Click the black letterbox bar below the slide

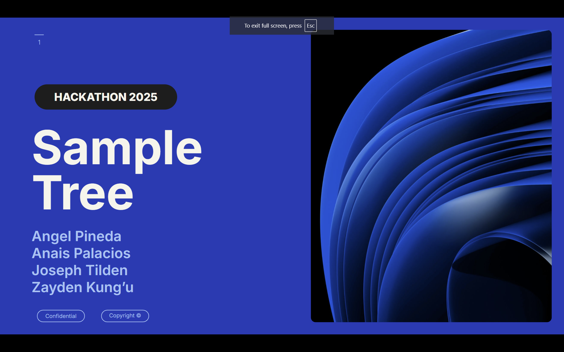coord(282,343)
